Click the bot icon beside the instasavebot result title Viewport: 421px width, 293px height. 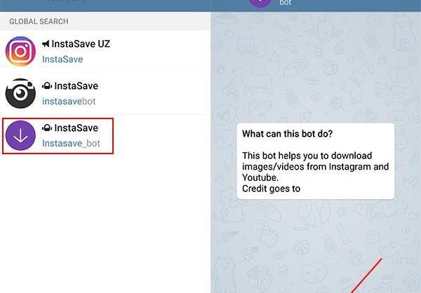pyautogui.click(x=47, y=86)
